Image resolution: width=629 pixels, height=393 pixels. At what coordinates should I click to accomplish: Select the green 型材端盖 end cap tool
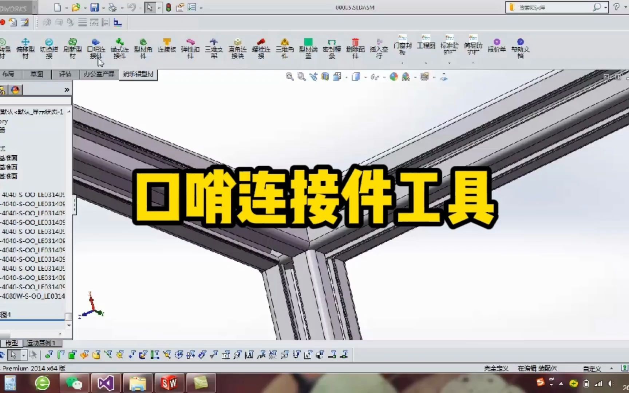[308, 49]
